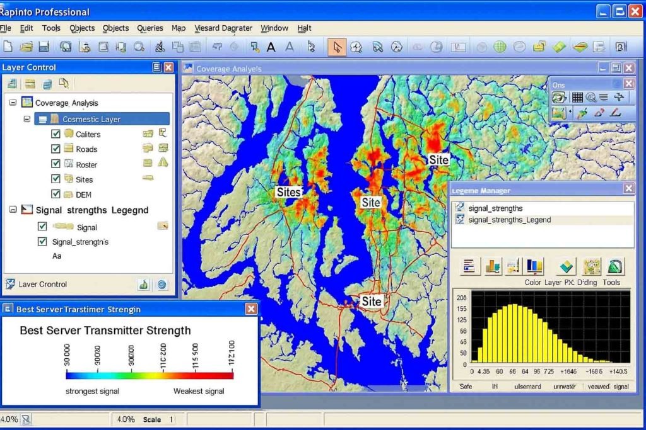Open the Window menu from the menu bar
The width and height of the screenshot is (646, 430).
pyautogui.click(x=274, y=28)
